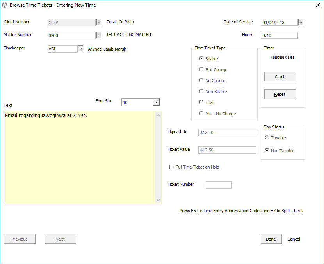
Task: Click the Date of Service field
Action: pyautogui.click(x=279, y=23)
